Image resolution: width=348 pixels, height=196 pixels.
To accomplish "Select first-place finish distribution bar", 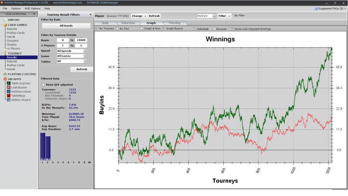I will 43,146.
